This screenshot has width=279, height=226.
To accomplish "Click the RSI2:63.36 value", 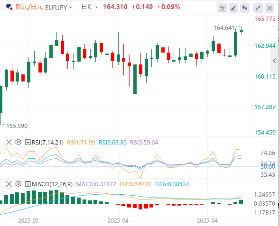I will click(x=112, y=143).
